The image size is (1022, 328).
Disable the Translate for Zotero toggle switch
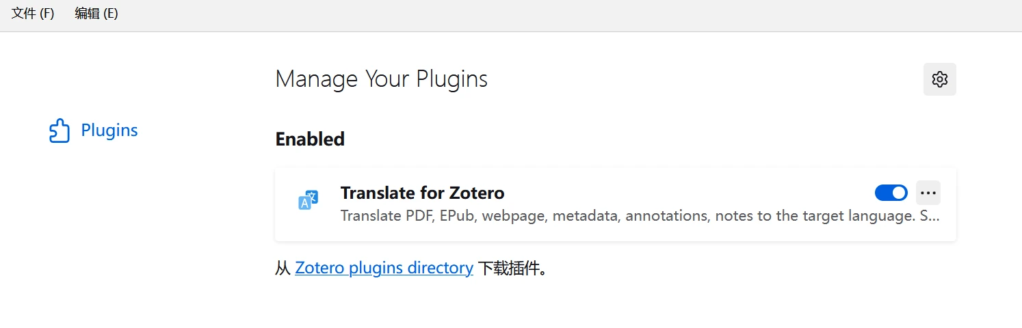pyautogui.click(x=891, y=193)
